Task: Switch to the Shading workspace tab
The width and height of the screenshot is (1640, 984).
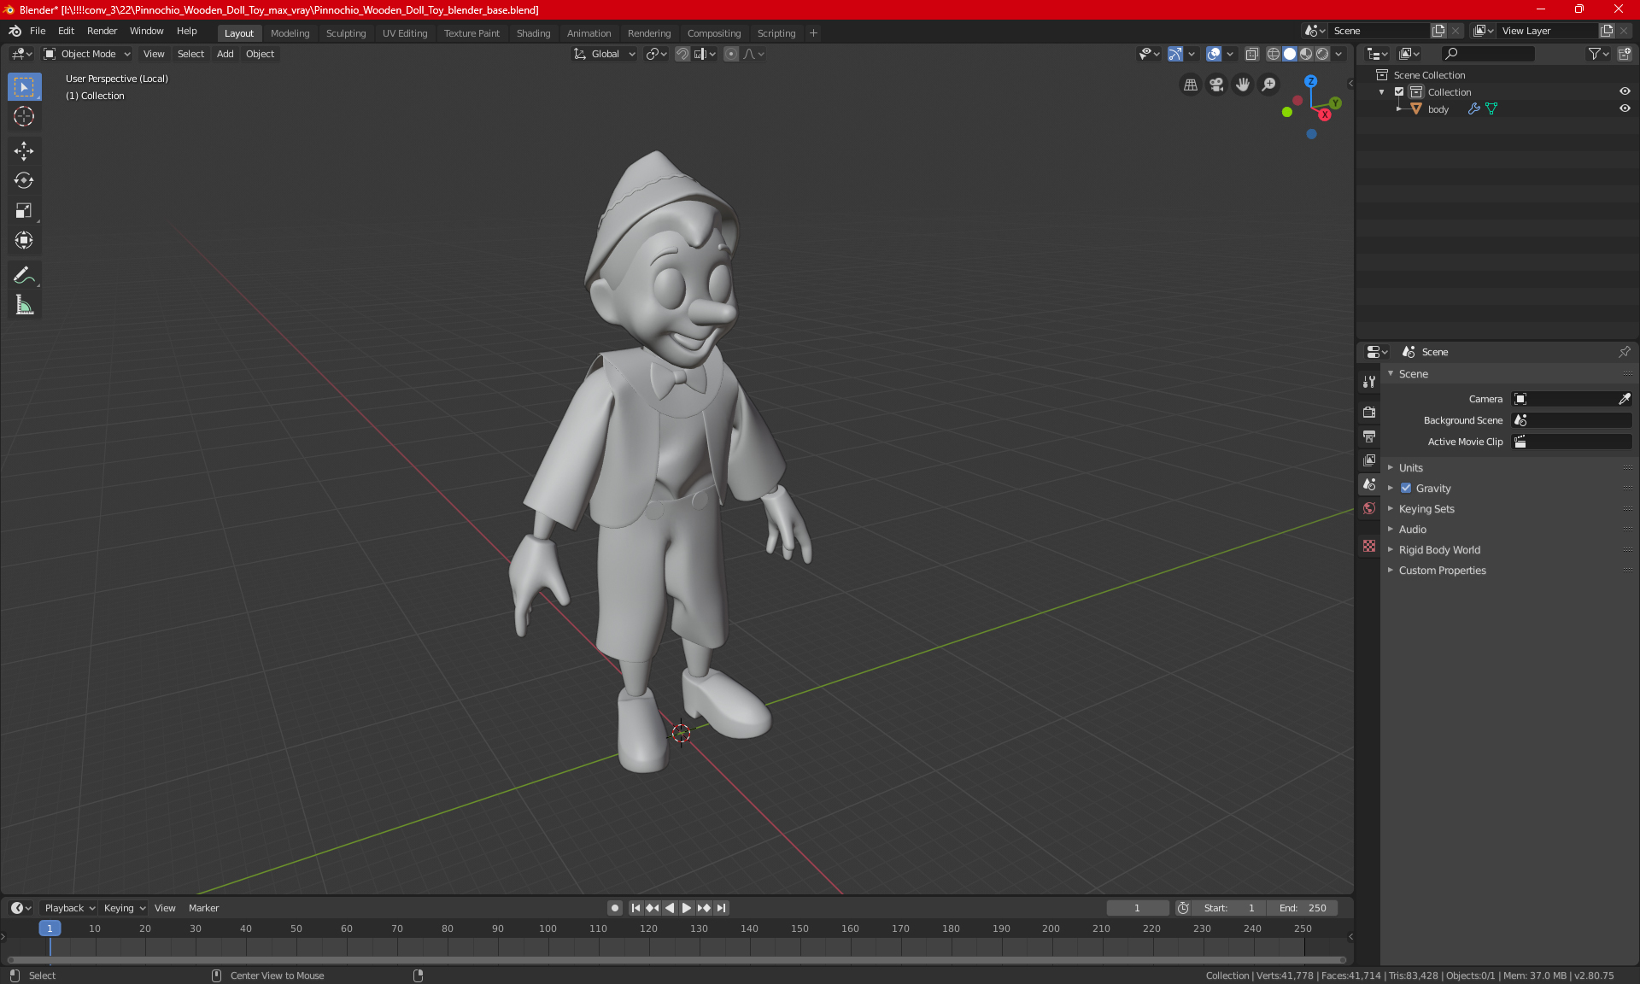Action: [533, 33]
